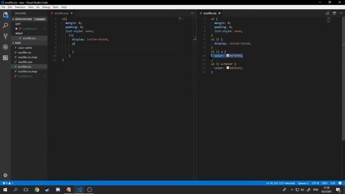Click the left editor minimap
This screenshot has width=345, height=194.
(x=181, y=19)
